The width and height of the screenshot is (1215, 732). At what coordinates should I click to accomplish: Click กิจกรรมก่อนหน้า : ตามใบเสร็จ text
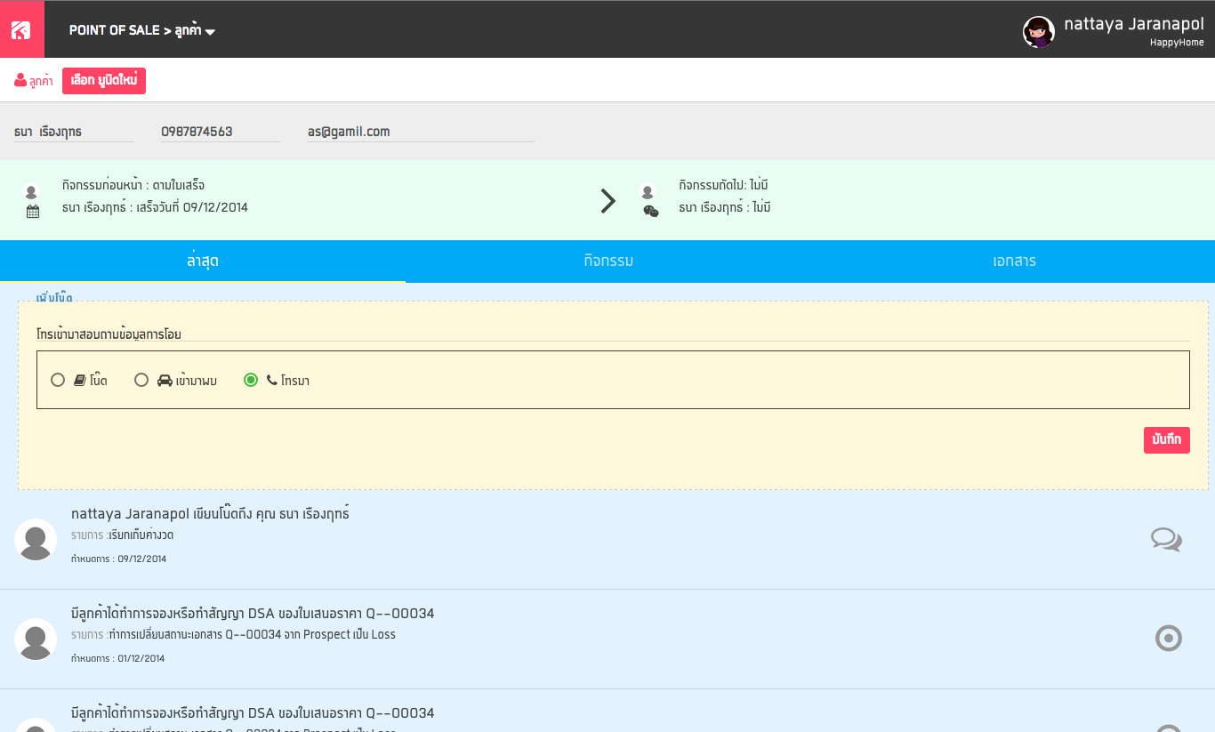coord(133,185)
